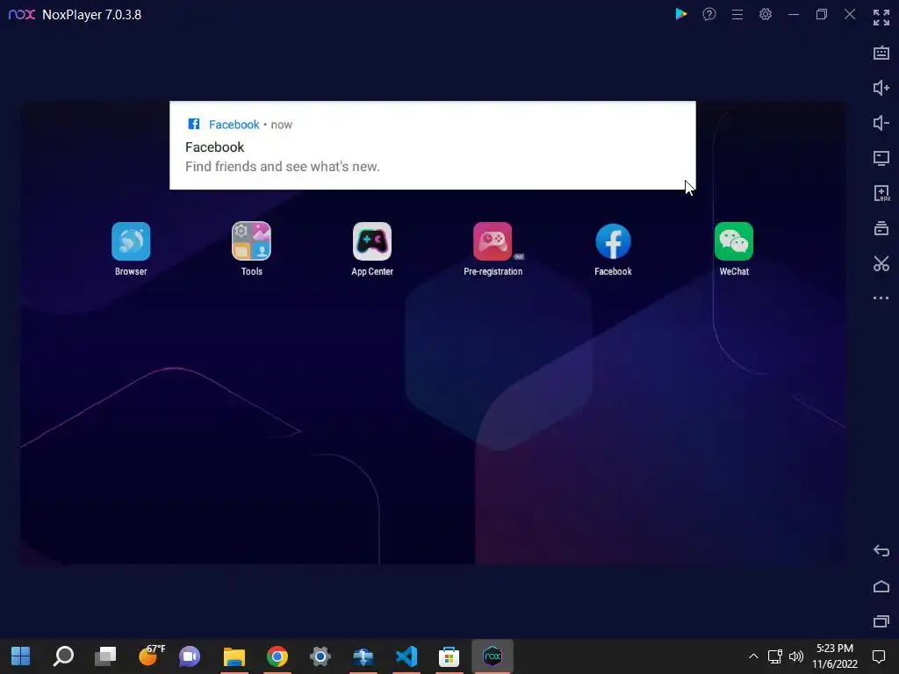Toggle NoxPlayer fullscreen mode

(881, 18)
